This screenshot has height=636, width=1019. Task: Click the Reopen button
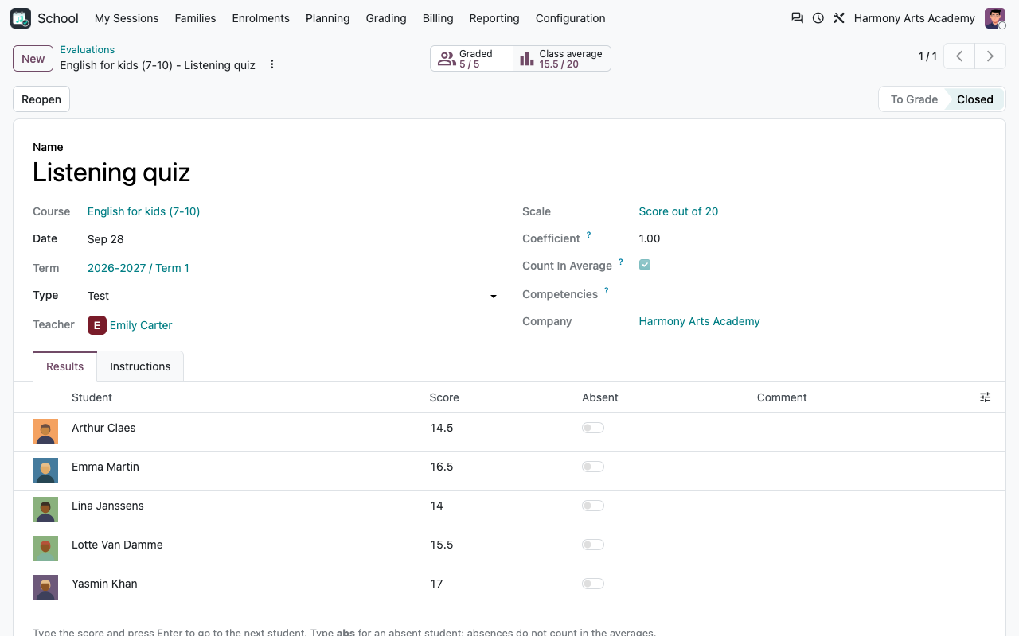click(x=41, y=99)
